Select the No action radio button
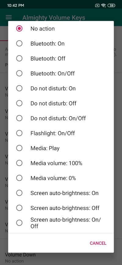 61,28
